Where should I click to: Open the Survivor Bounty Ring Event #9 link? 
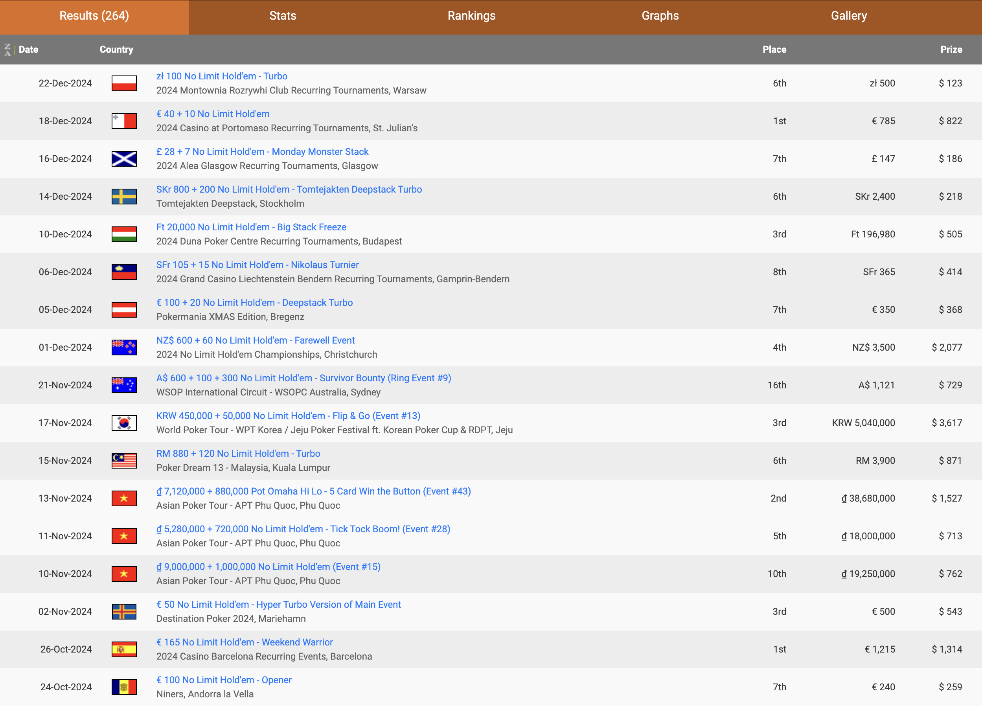pyautogui.click(x=303, y=378)
